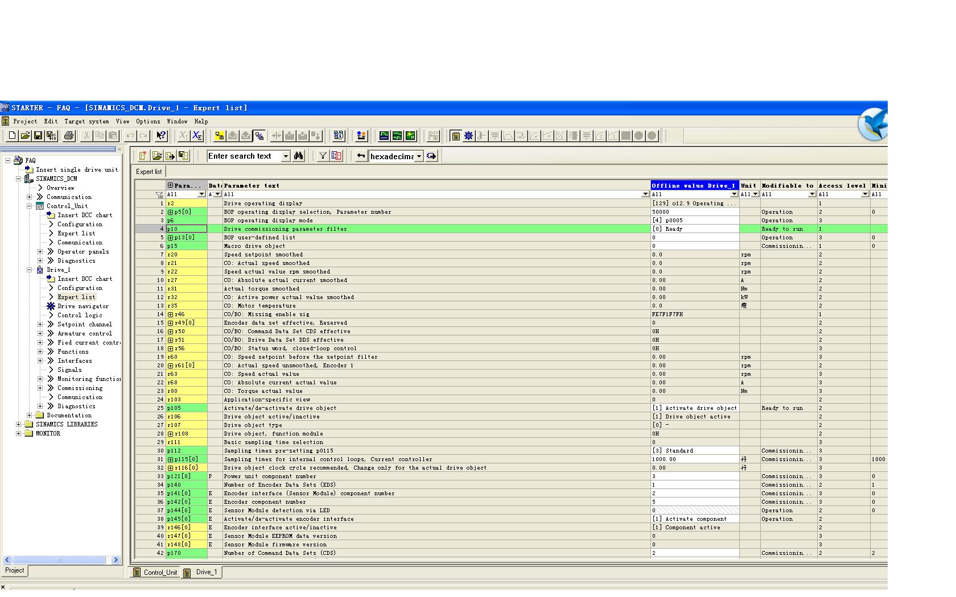Open the Parameter number filter dropdown
Viewport: 956px width, 597px height.
coord(201,194)
